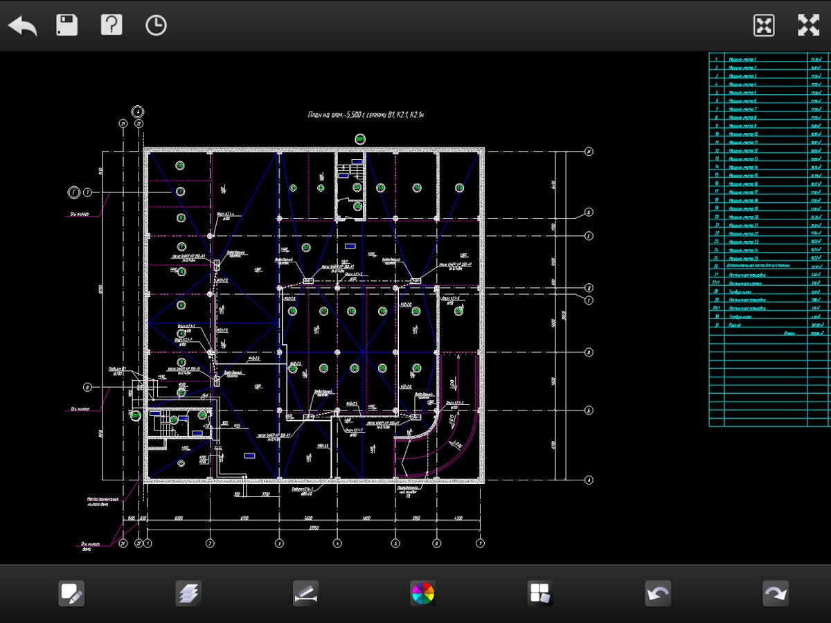The image size is (831, 623).
Task: Tap the drawing title "План на отм. -5,500"
Action: (x=365, y=116)
